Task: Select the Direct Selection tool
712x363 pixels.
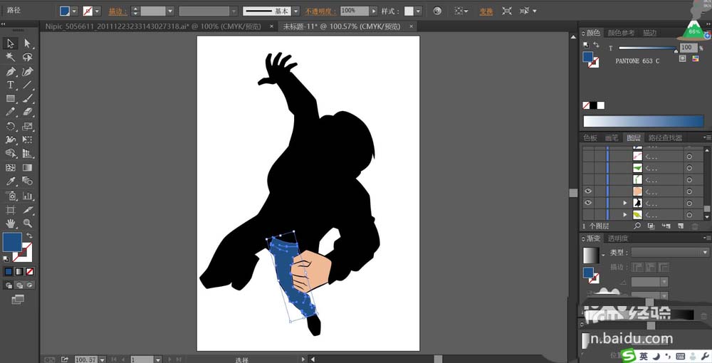Action: 27,43
